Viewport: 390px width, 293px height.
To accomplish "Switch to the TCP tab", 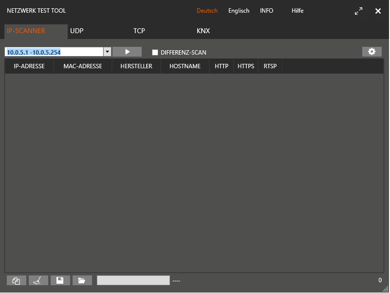I will coord(139,31).
